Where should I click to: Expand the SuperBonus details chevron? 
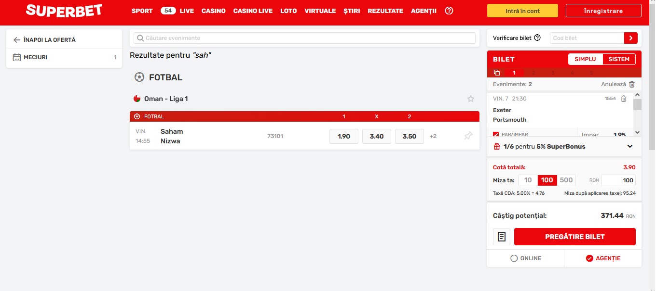[x=630, y=146]
